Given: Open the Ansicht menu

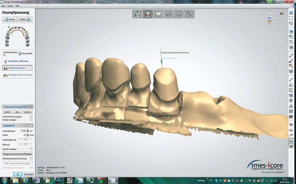Looking at the screenshot, I should tap(11, 6).
